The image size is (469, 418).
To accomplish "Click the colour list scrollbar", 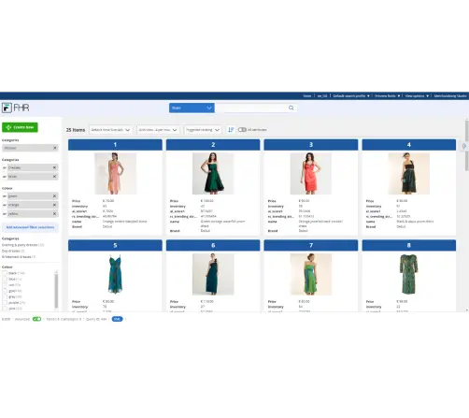I will (56, 291).
